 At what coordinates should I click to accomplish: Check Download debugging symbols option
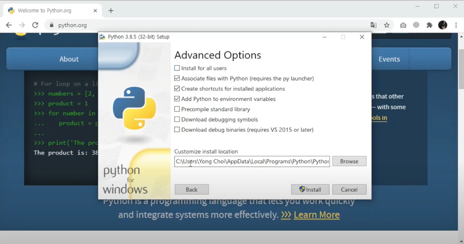click(x=177, y=120)
